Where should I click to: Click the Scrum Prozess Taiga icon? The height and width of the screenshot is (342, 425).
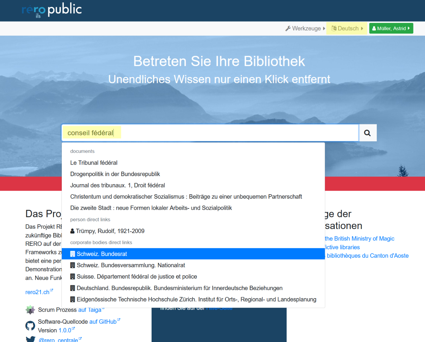click(x=30, y=310)
